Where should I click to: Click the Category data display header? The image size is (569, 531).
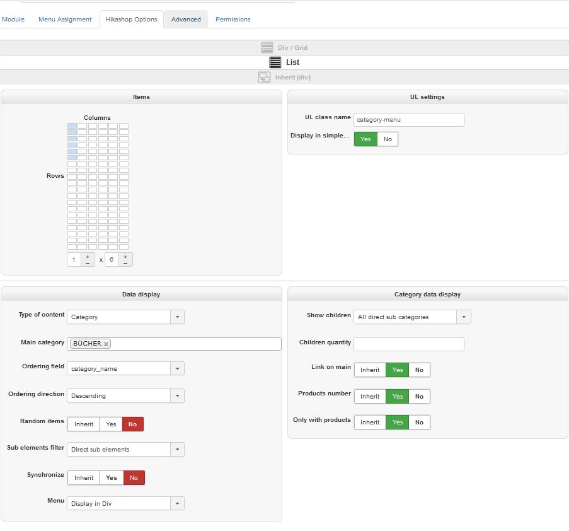click(x=427, y=294)
